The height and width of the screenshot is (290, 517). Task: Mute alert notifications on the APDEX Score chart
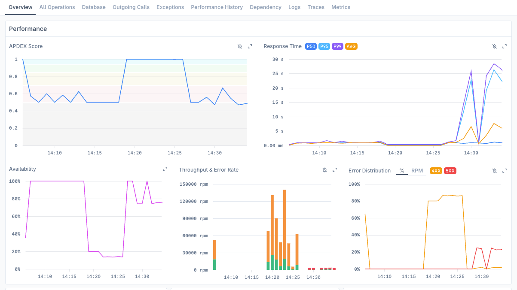pyautogui.click(x=240, y=46)
